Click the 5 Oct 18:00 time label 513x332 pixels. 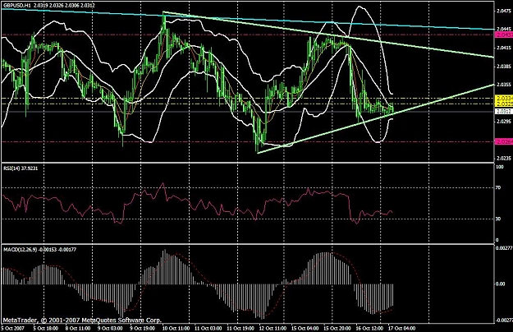pyautogui.click(x=46, y=329)
